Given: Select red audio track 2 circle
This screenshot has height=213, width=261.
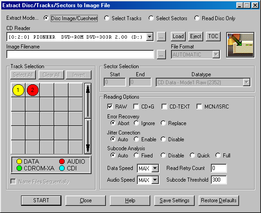Looking at the screenshot, I should 33,90.
